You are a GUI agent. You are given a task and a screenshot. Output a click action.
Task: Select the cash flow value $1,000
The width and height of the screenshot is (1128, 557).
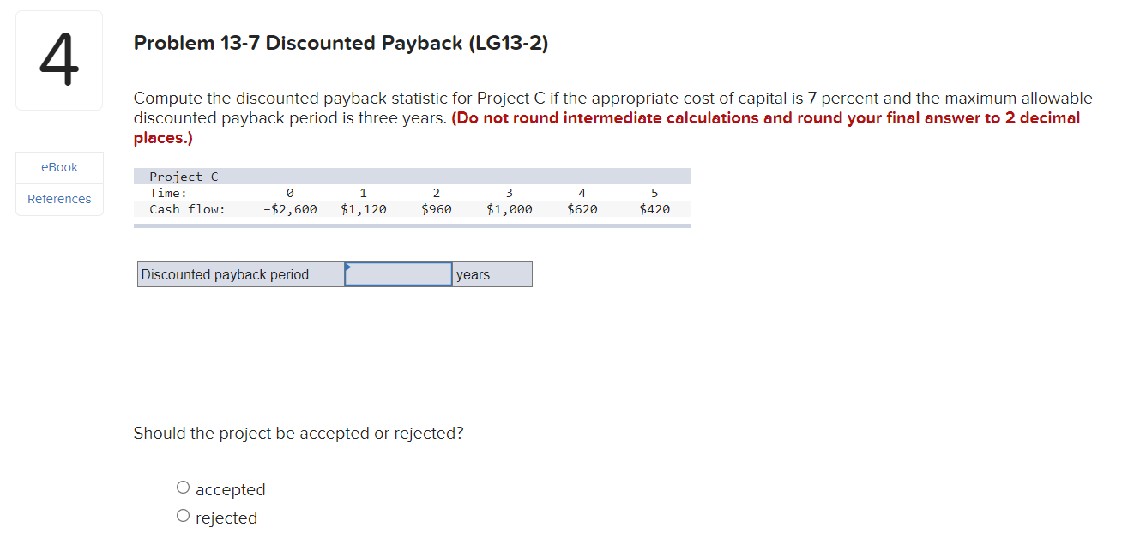509,208
